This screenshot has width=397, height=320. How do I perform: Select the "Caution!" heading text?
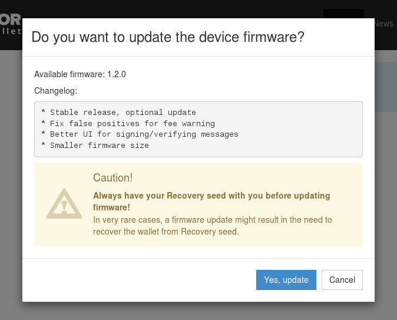113,177
